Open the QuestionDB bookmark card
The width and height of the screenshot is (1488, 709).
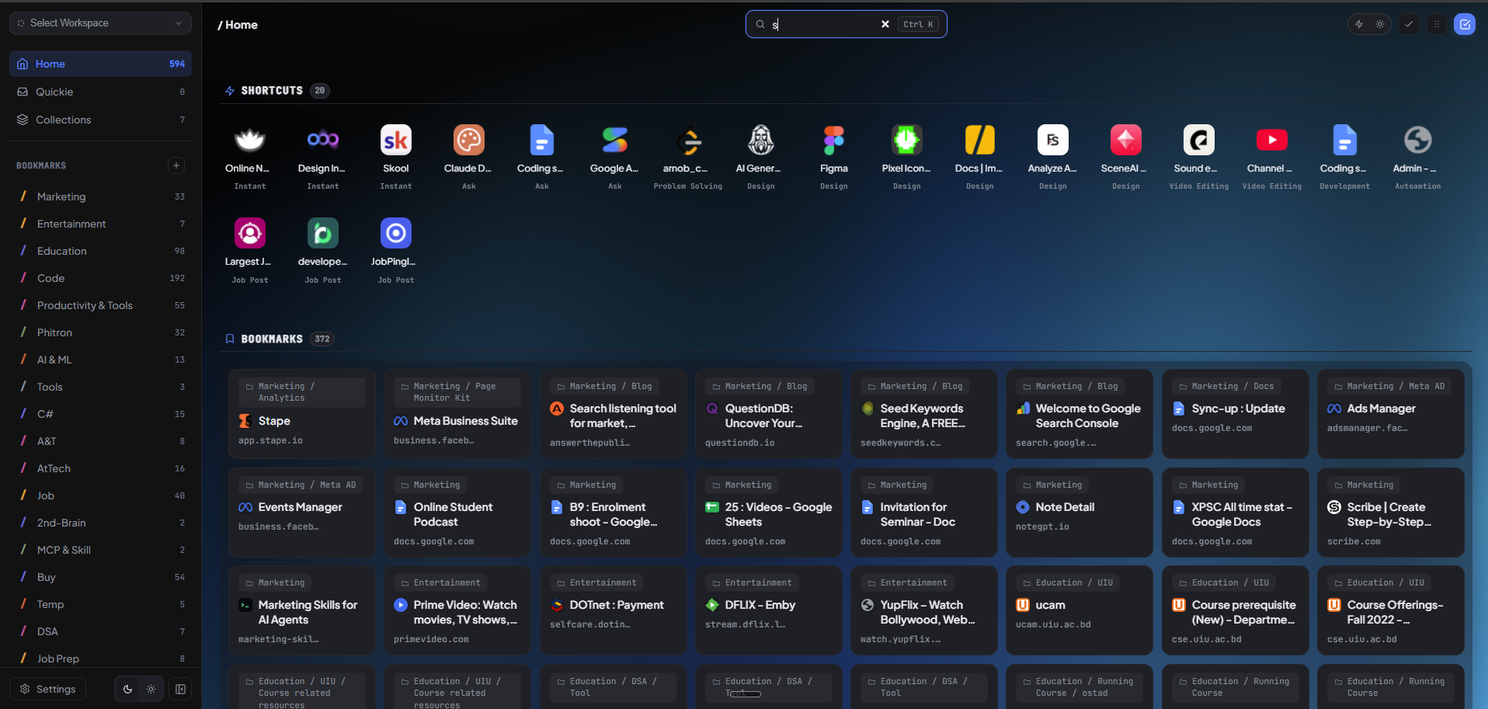[769, 414]
